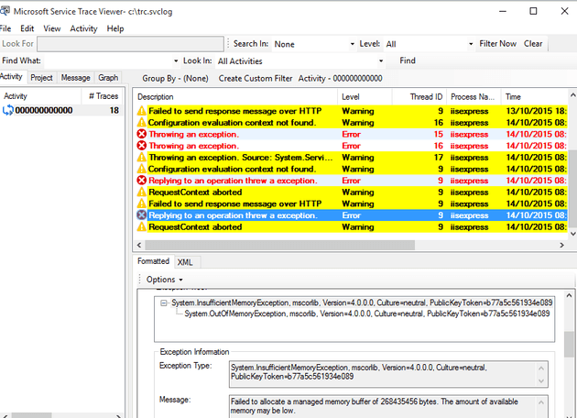This screenshot has width=577, height=418.
Task: Sort by the Process Name column header
Action: (474, 97)
